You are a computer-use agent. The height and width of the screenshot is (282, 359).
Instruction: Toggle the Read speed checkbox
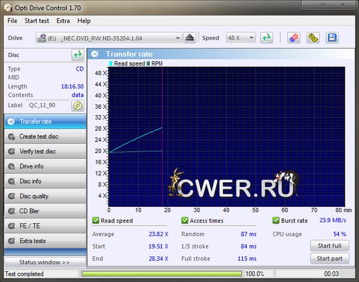(96, 220)
